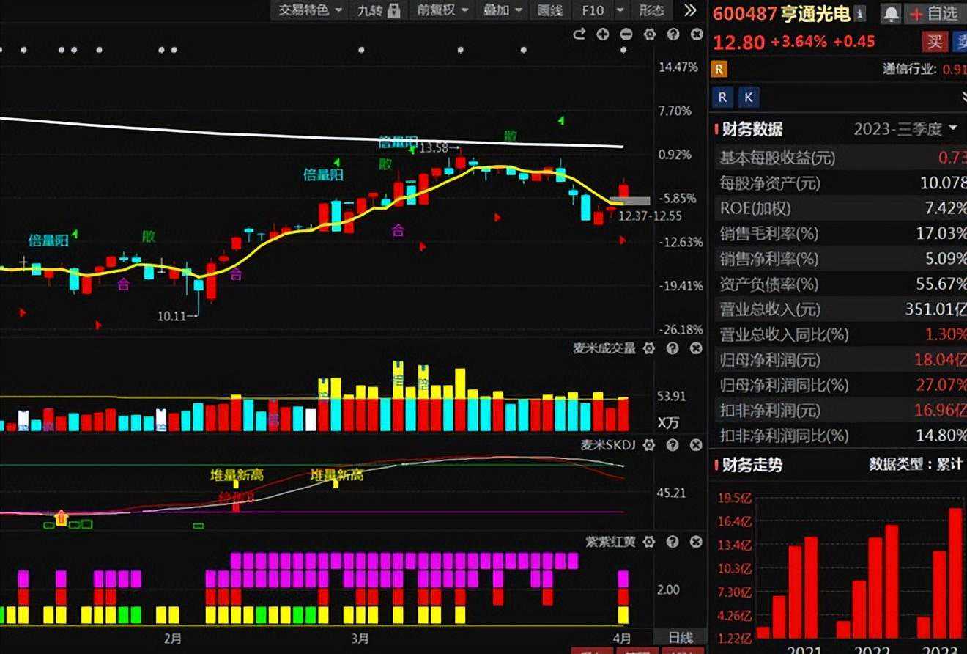Viewport: 967px width, 654px height.
Task: Open main chart settings gear icon
Action: click(650, 34)
